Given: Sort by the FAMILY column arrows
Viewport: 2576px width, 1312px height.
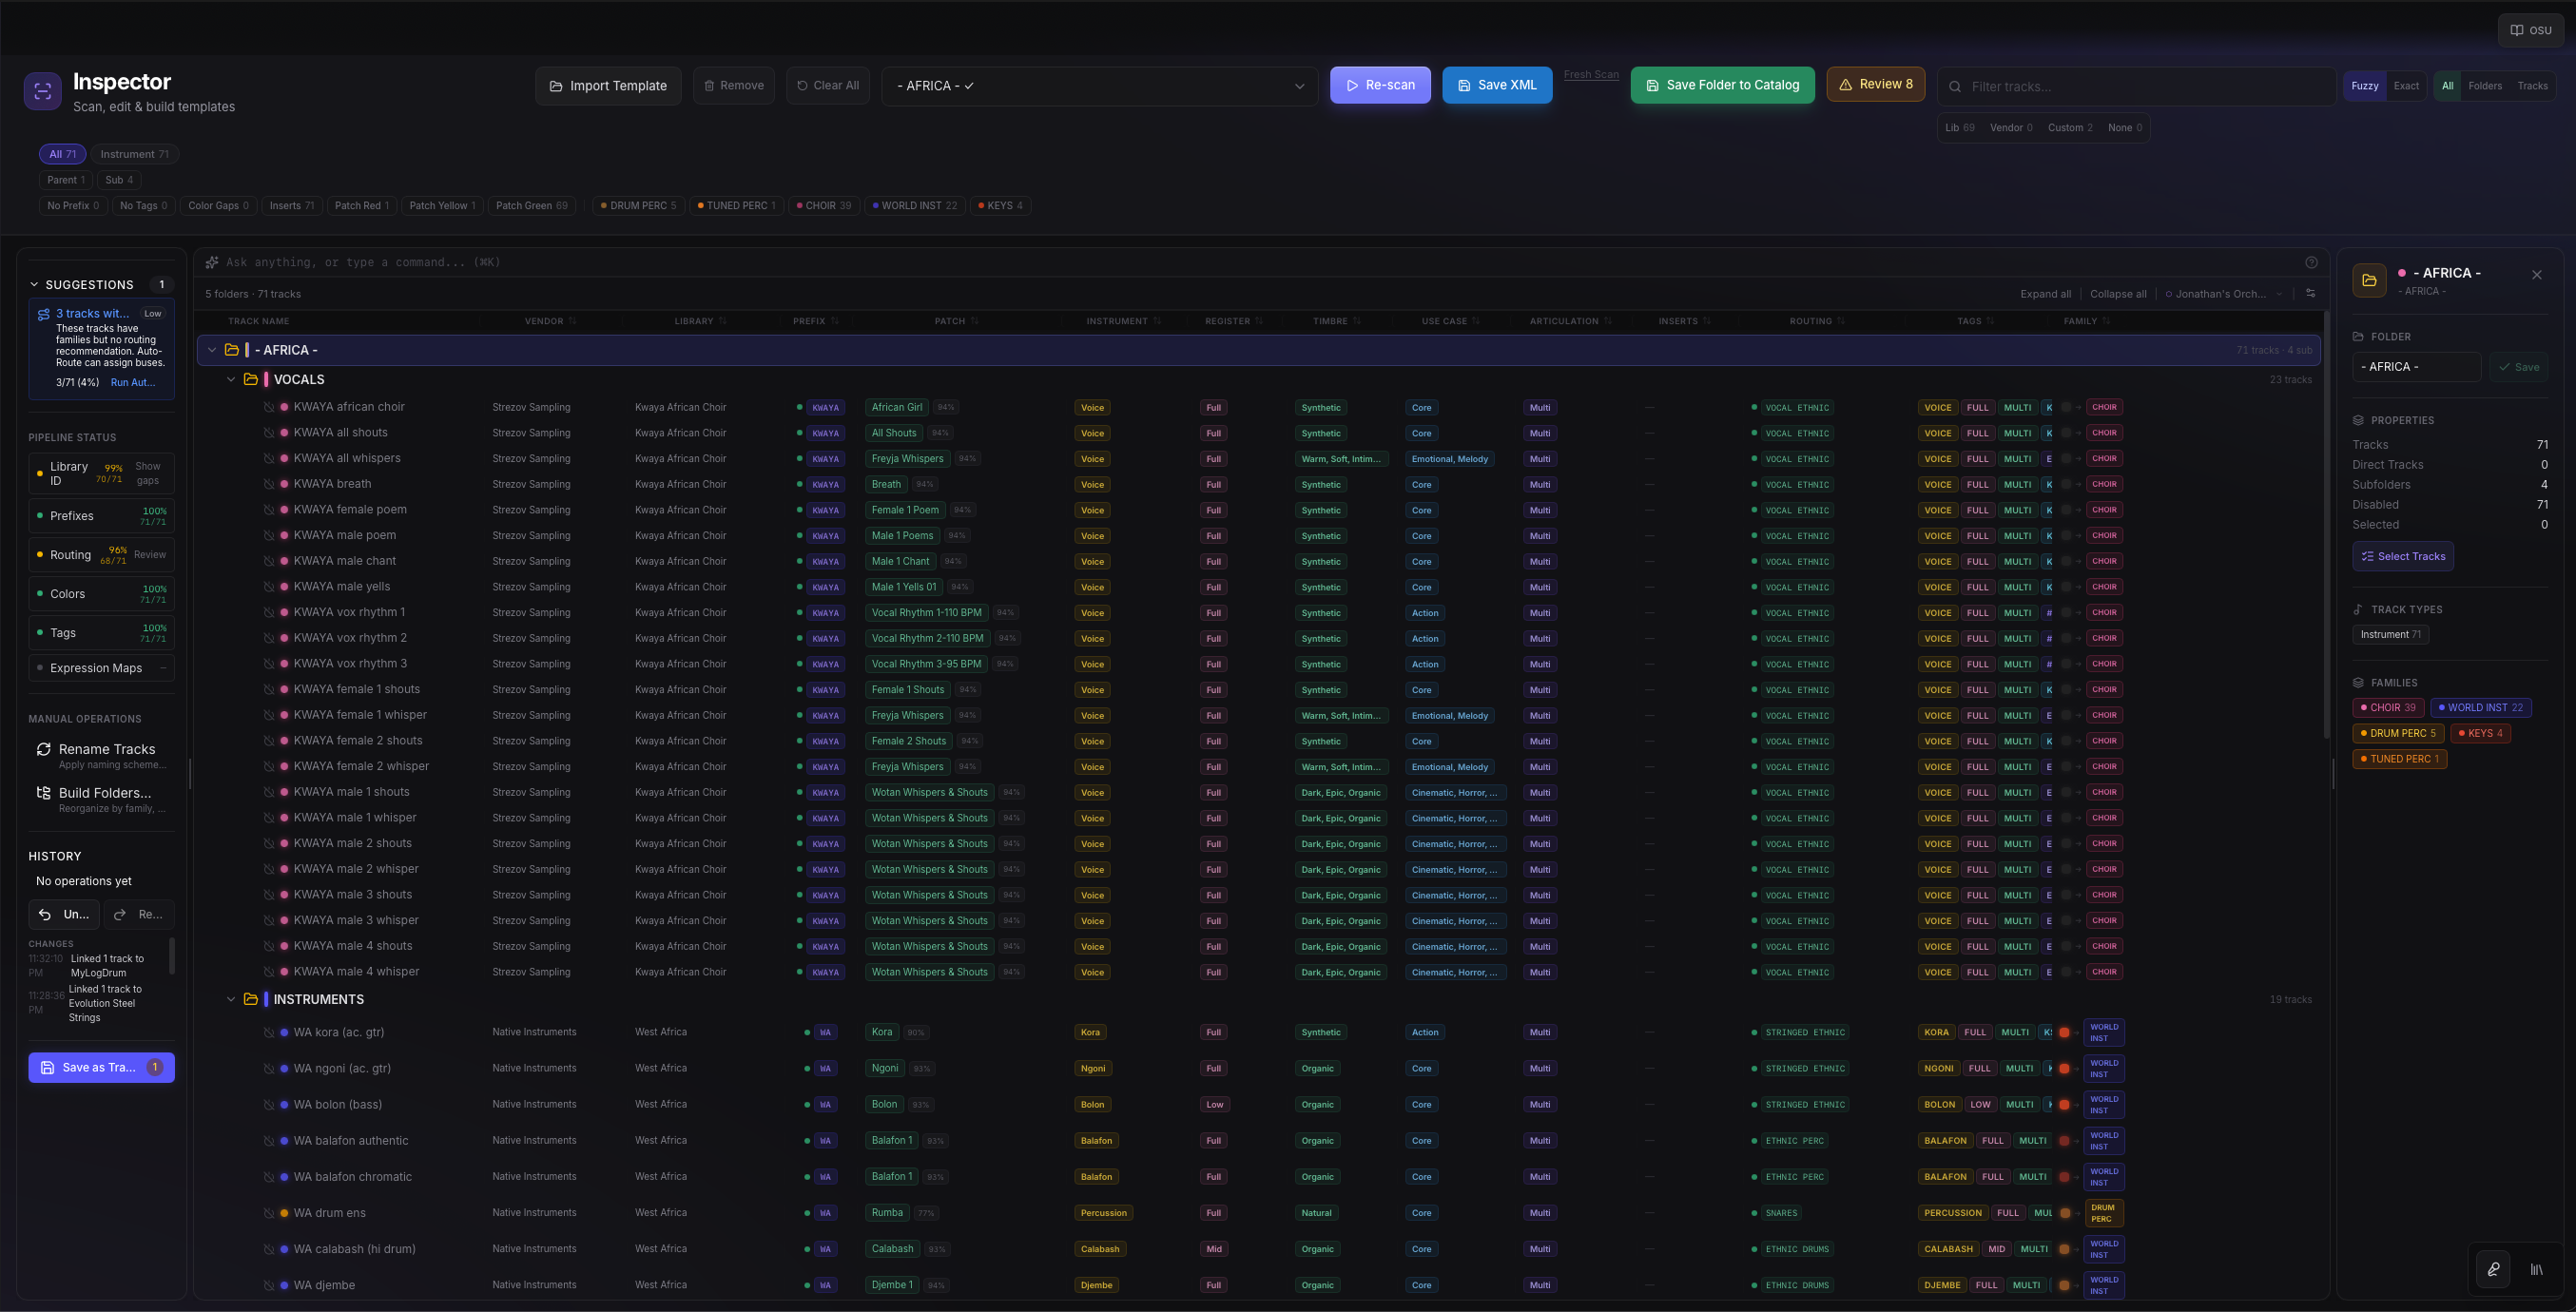Looking at the screenshot, I should point(2106,321).
